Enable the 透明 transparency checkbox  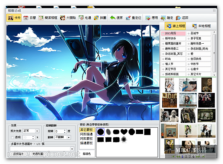(x=13, y=137)
